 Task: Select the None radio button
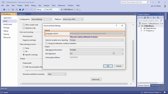[24, 48]
